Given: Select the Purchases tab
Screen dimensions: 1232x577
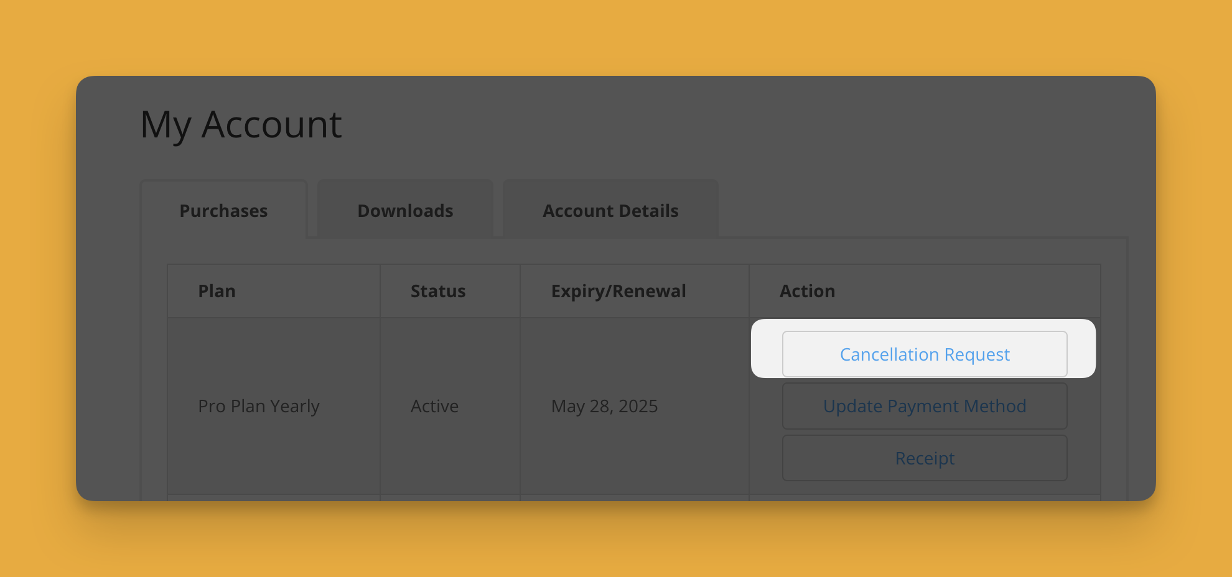Looking at the screenshot, I should (x=223, y=211).
